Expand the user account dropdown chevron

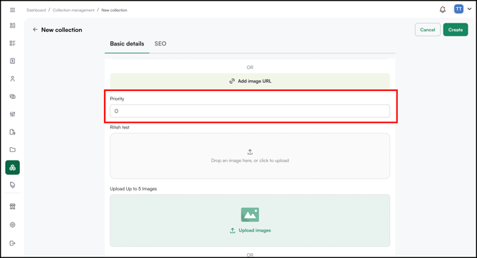469,9
